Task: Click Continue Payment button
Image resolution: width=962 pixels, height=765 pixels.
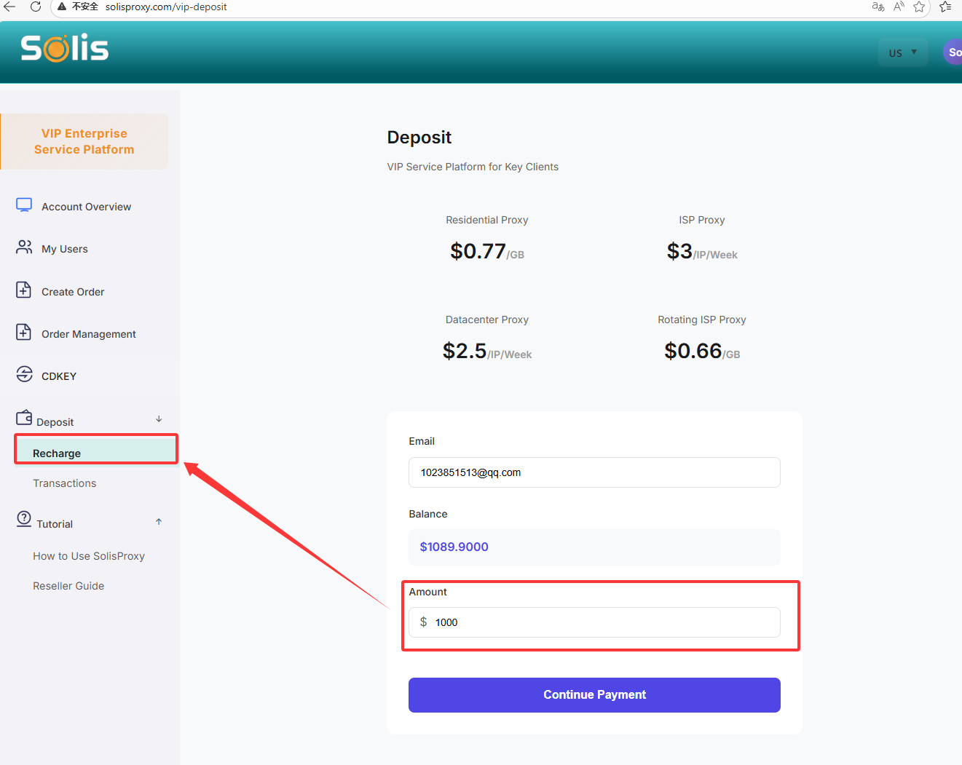Action: click(594, 695)
